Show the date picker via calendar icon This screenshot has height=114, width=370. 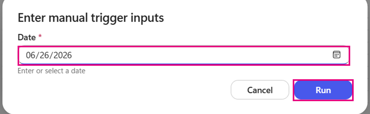(x=336, y=55)
